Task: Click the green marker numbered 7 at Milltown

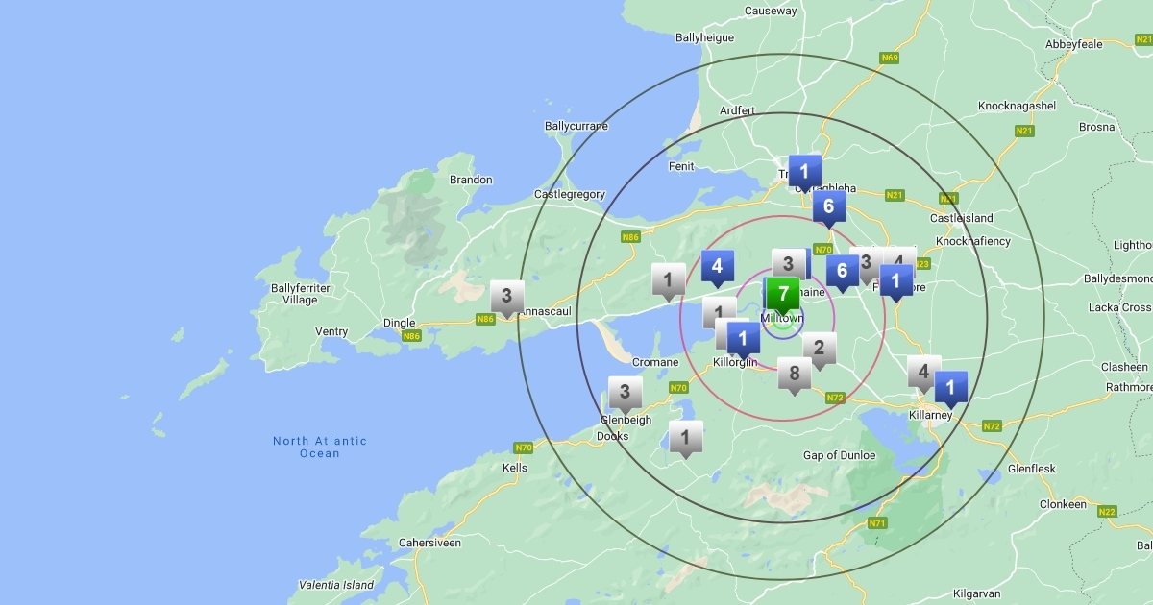Action: coord(782,294)
